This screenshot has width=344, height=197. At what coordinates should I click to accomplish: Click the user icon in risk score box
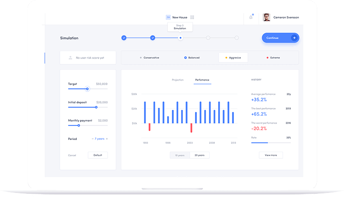70,58
